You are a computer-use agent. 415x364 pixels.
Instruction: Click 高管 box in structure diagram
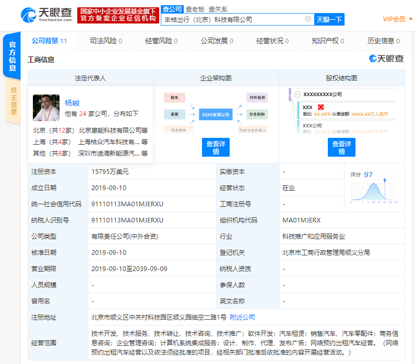(174, 114)
